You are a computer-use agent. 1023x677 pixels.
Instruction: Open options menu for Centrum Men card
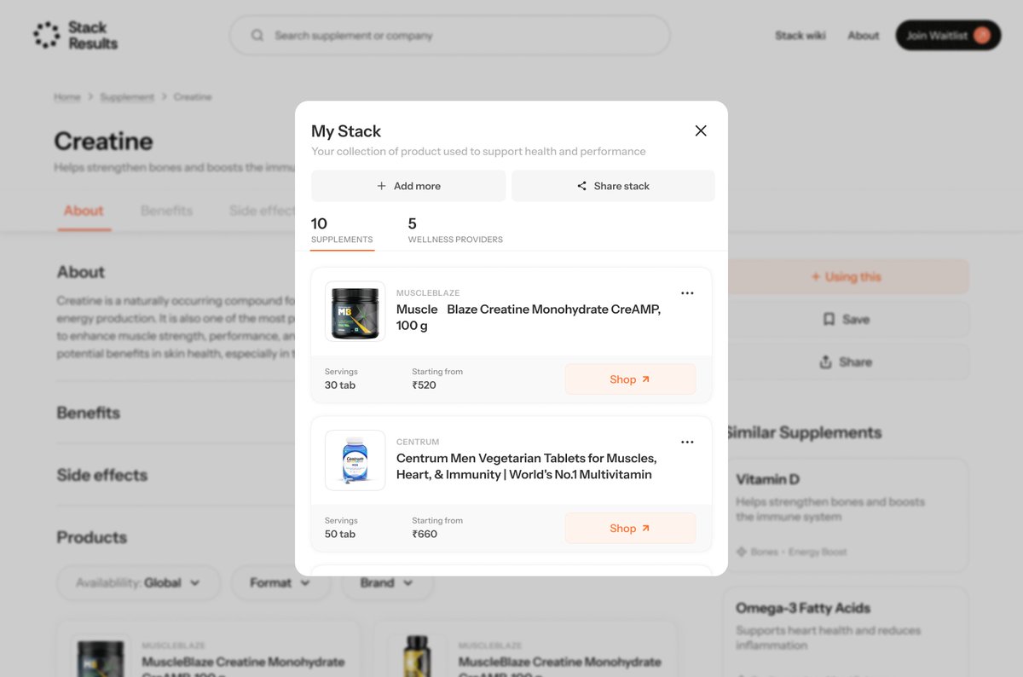[x=687, y=443]
